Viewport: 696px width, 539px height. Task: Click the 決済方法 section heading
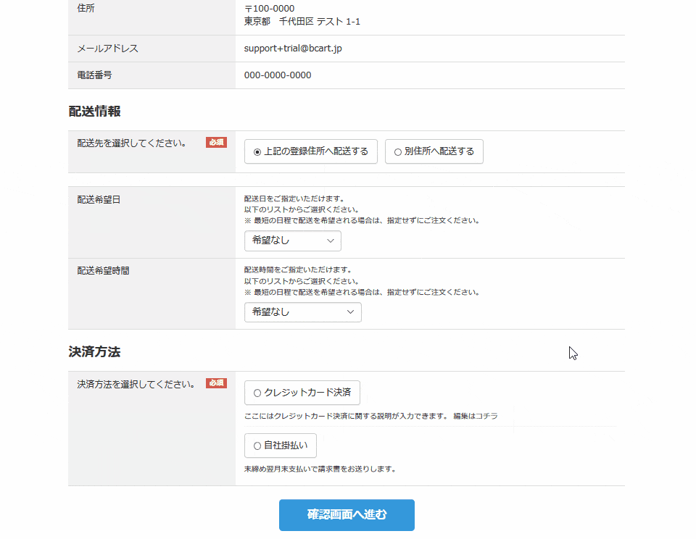(94, 352)
